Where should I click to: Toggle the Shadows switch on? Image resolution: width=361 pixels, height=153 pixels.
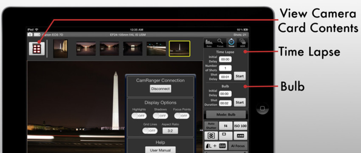[x=160, y=116]
